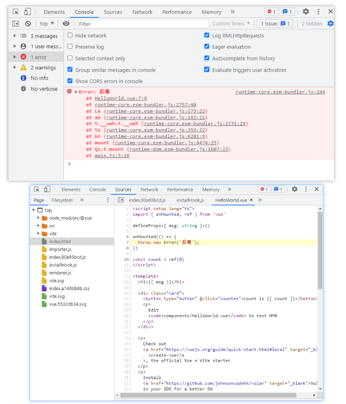Viewport: 346px width, 404px height.
Task: Show more panel tabs in Sources window
Action: (x=230, y=190)
